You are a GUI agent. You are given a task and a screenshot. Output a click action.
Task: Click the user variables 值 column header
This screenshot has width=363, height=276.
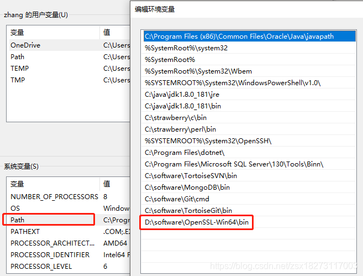point(115,33)
